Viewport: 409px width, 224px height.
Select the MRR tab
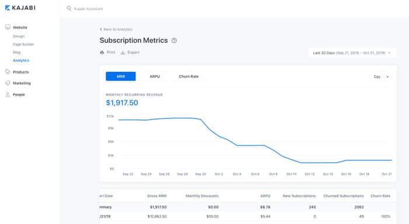point(121,76)
